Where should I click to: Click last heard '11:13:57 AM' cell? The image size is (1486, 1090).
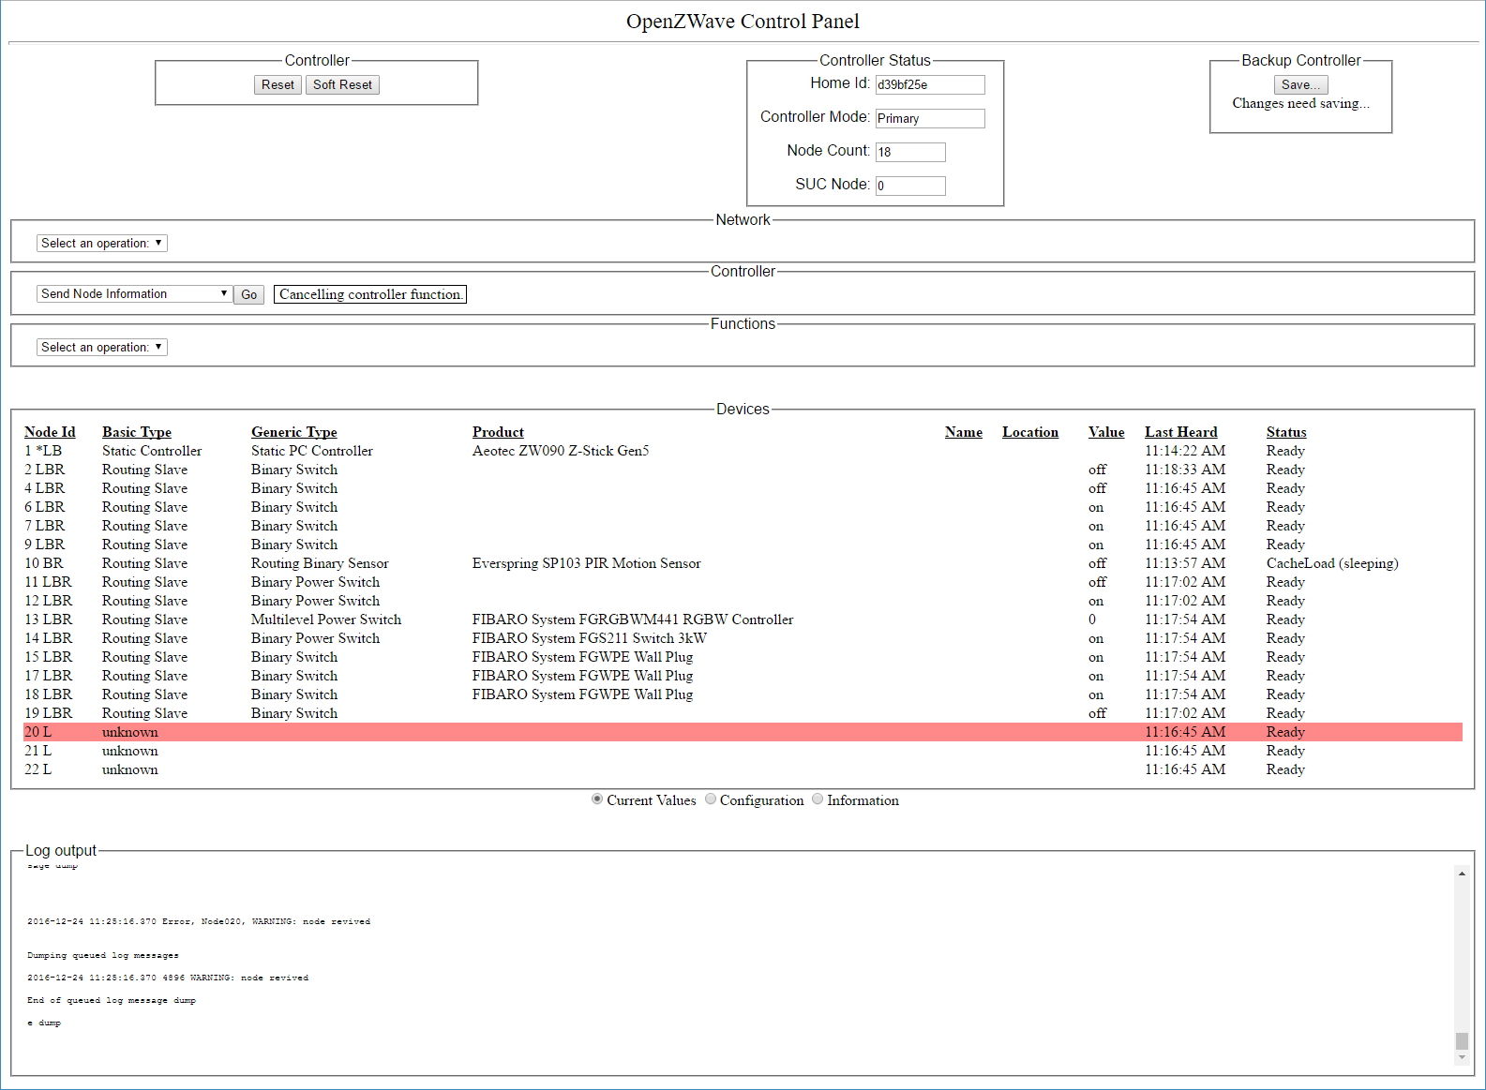(1185, 563)
